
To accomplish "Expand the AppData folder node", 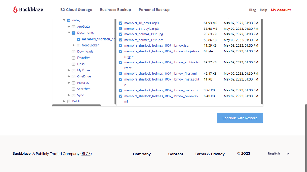I will (69, 26).
